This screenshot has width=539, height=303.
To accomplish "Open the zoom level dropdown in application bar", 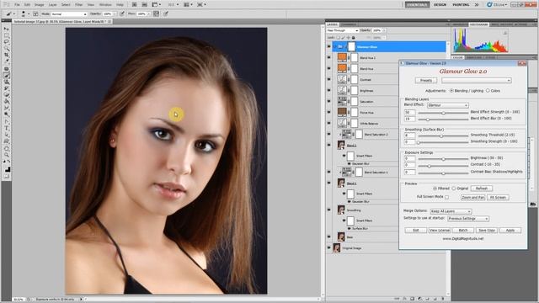I will 173,5.
